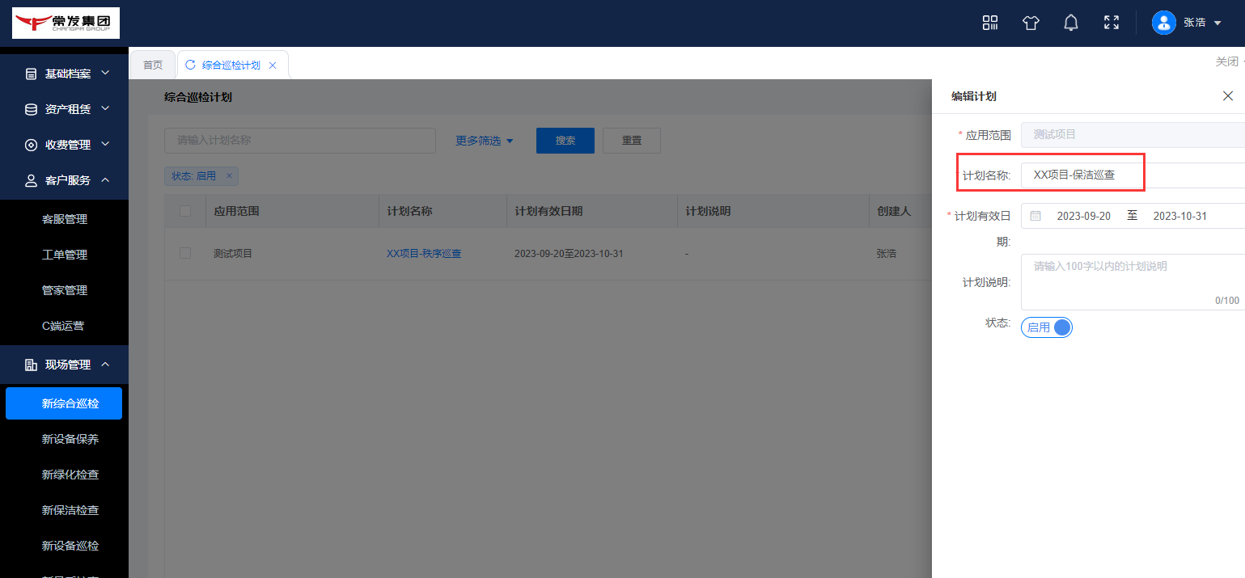Image resolution: width=1245 pixels, height=578 pixels.
Task: Click calendar icon in 计划有效日期 field
Action: click(1035, 216)
